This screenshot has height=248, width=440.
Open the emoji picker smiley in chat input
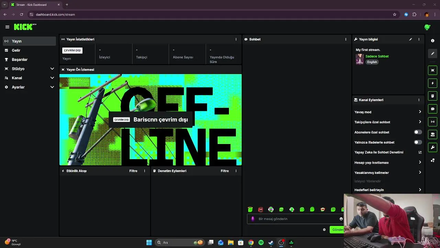click(x=341, y=219)
